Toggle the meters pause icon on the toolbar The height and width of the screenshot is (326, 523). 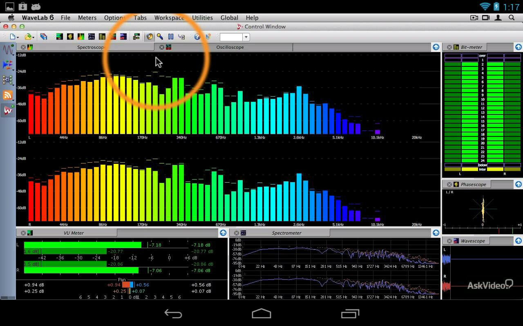[170, 37]
